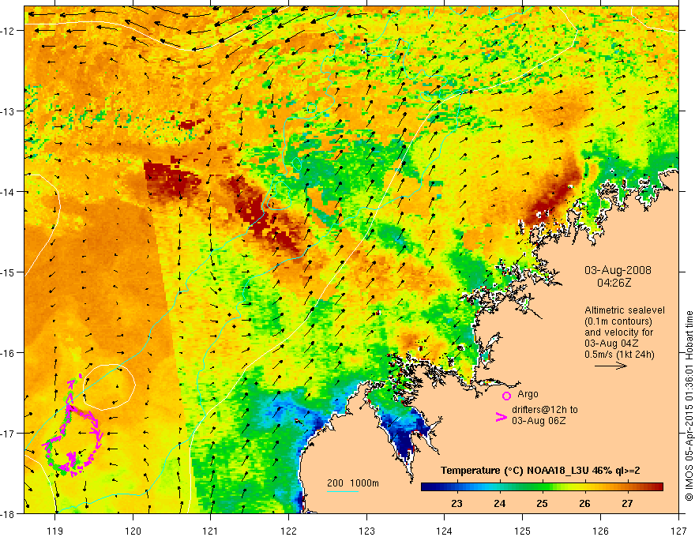695x537 pixels.
Task: Click the 'drifters@12h to' legend text
Action: click(545, 410)
